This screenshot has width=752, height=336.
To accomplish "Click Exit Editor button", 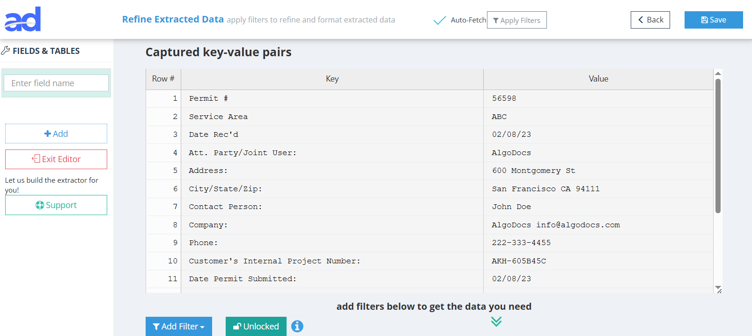I will pos(56,159).
